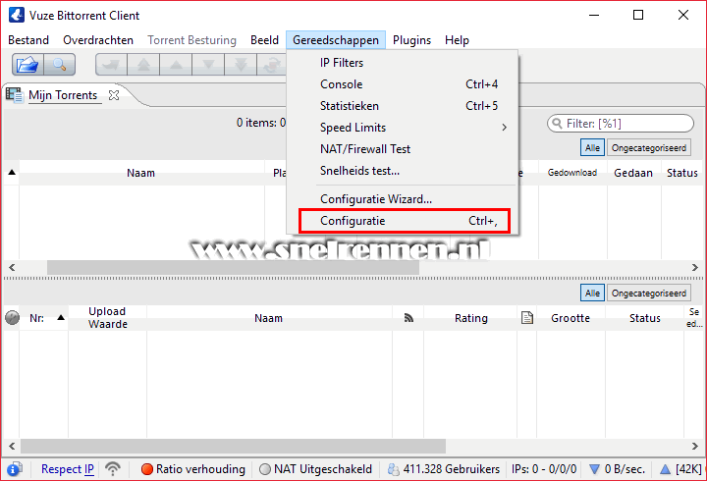Click the grey NAT Uitgeschakeld status indicator

(315, 469)
